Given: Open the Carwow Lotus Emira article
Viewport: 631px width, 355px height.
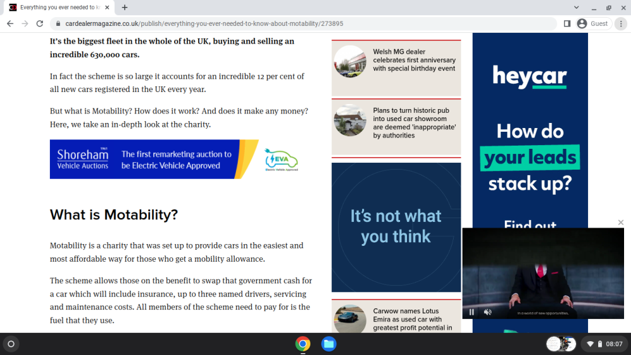Looking at the screenshot, I should pyautogui.click(x=413, y=320).
